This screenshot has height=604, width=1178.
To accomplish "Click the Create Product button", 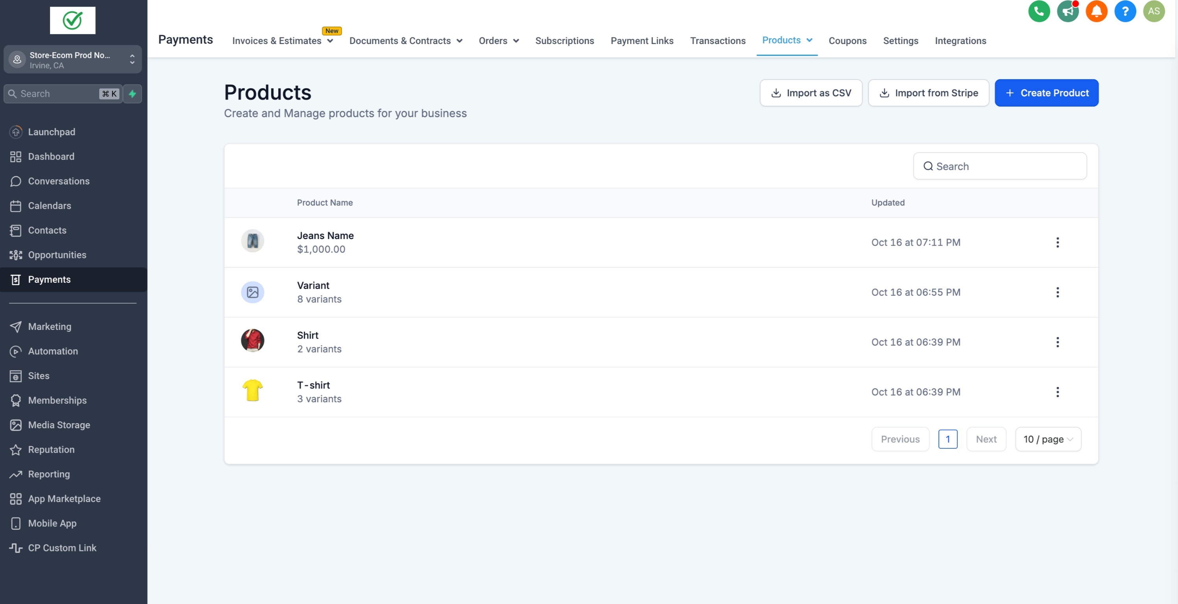I will click(x=1046, y=93).
